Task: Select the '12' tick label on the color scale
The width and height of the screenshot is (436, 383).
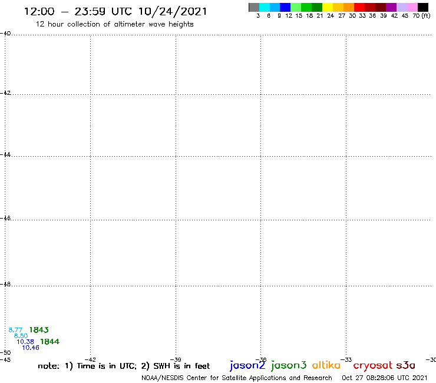Action: pyautogui.click(x=289, y=16)
